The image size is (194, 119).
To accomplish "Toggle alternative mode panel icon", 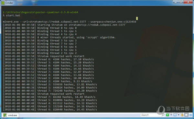I will pos(186,115).
